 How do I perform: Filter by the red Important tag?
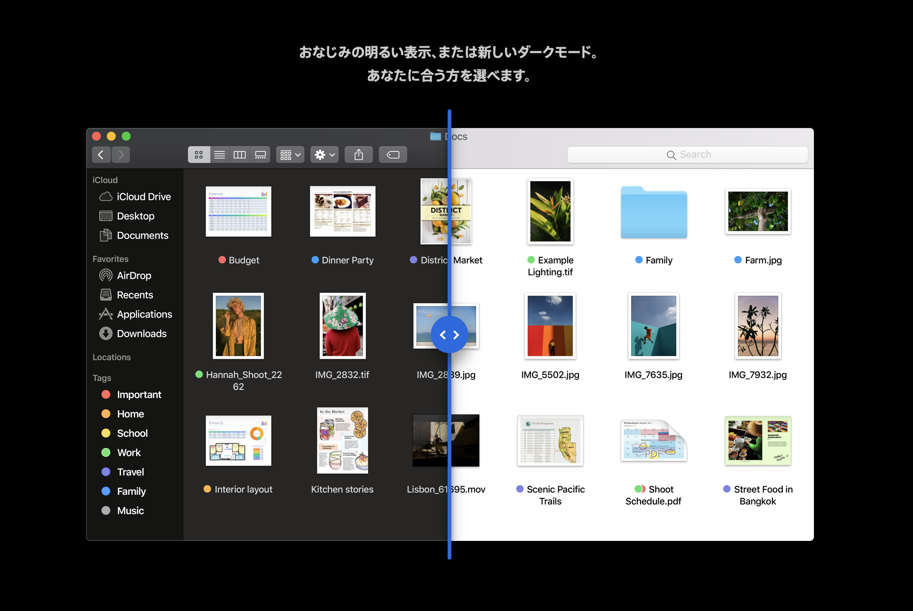(138, 395)
